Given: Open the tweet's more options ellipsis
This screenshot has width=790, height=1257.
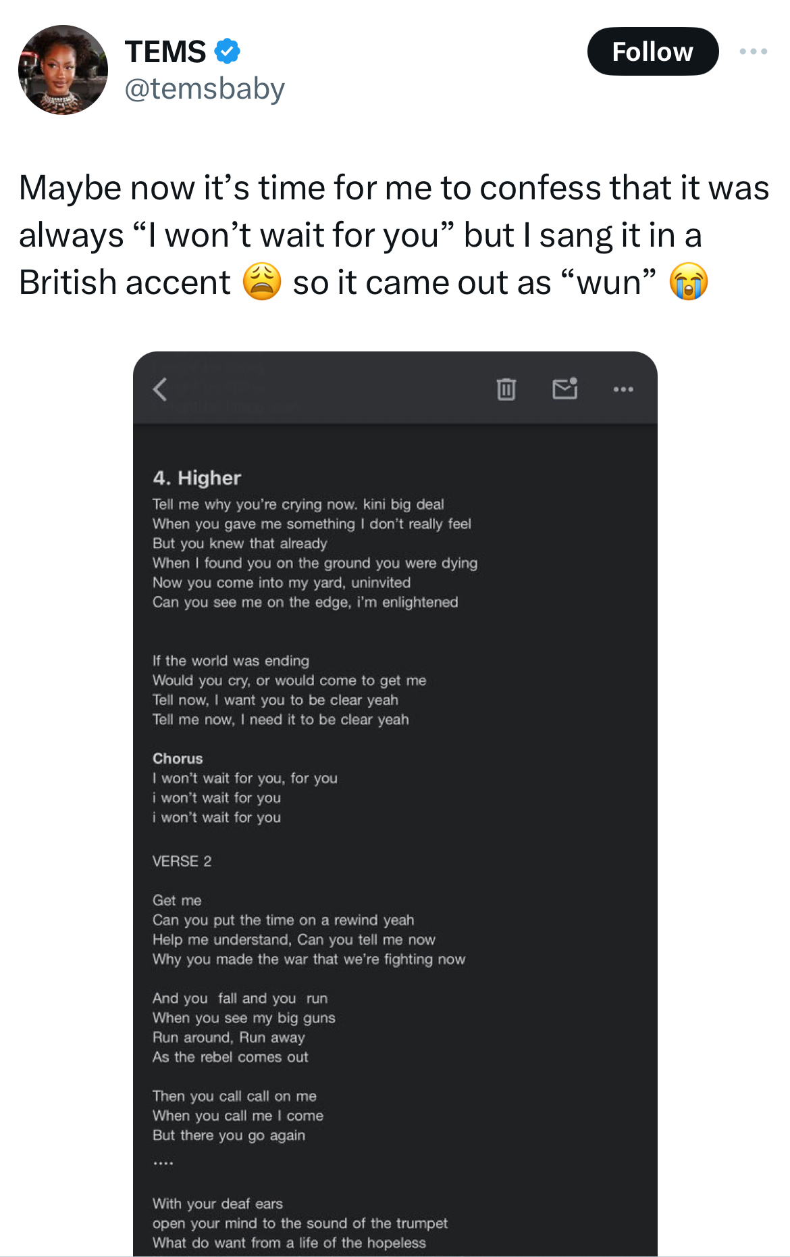Looking at the screenshot, I should point(753,51).
